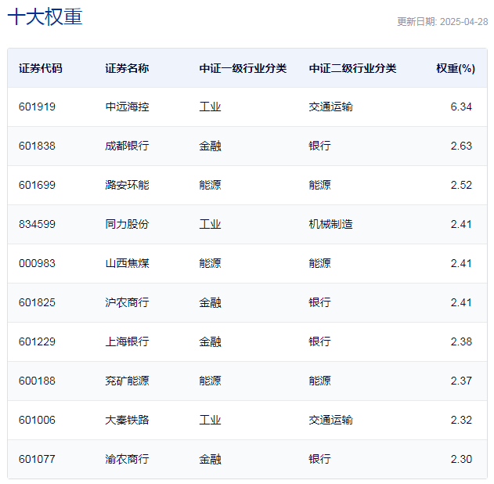Select stock name 中远海控
This screenshot has width=494, height=484.
coord(127,107)
